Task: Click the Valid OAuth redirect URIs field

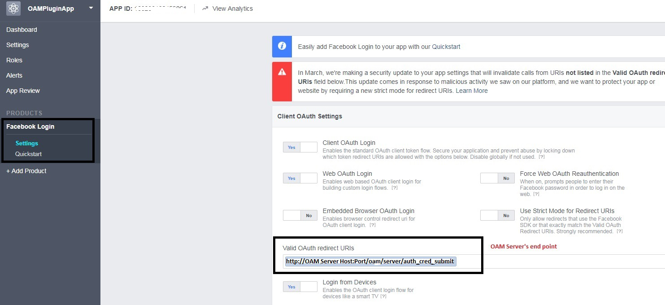Action: 474,261
